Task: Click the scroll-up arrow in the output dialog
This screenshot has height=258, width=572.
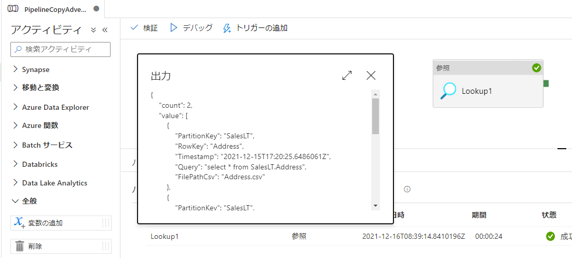Action: (x=375, y=94)
